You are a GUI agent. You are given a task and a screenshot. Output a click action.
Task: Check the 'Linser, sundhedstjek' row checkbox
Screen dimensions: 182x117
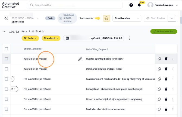point(7,99)
